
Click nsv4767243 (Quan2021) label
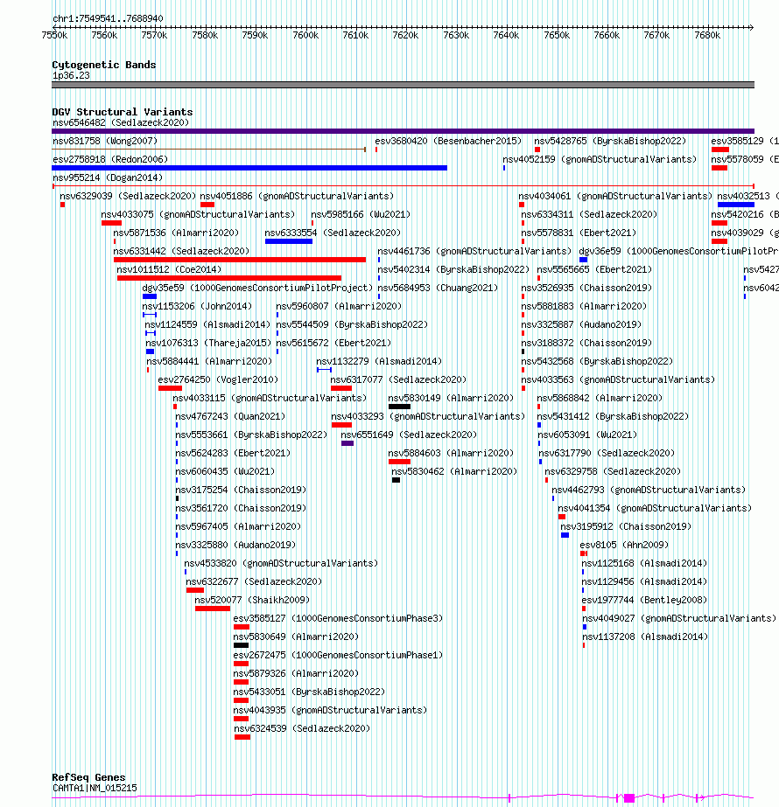click(x=230, y=416)
